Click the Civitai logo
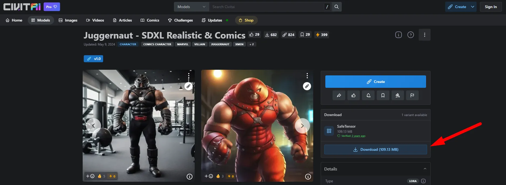The width and height of the screenshot is (506, 185). point(22,7)
